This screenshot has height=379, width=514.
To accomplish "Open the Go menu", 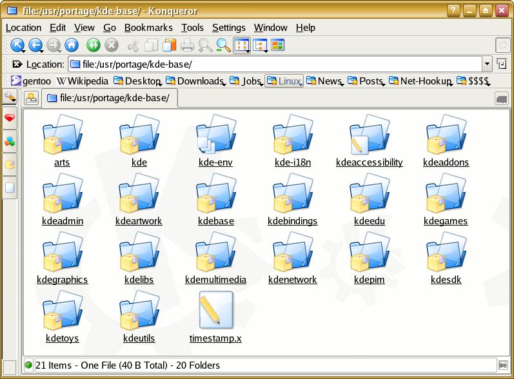I will [x=110, y=28].
